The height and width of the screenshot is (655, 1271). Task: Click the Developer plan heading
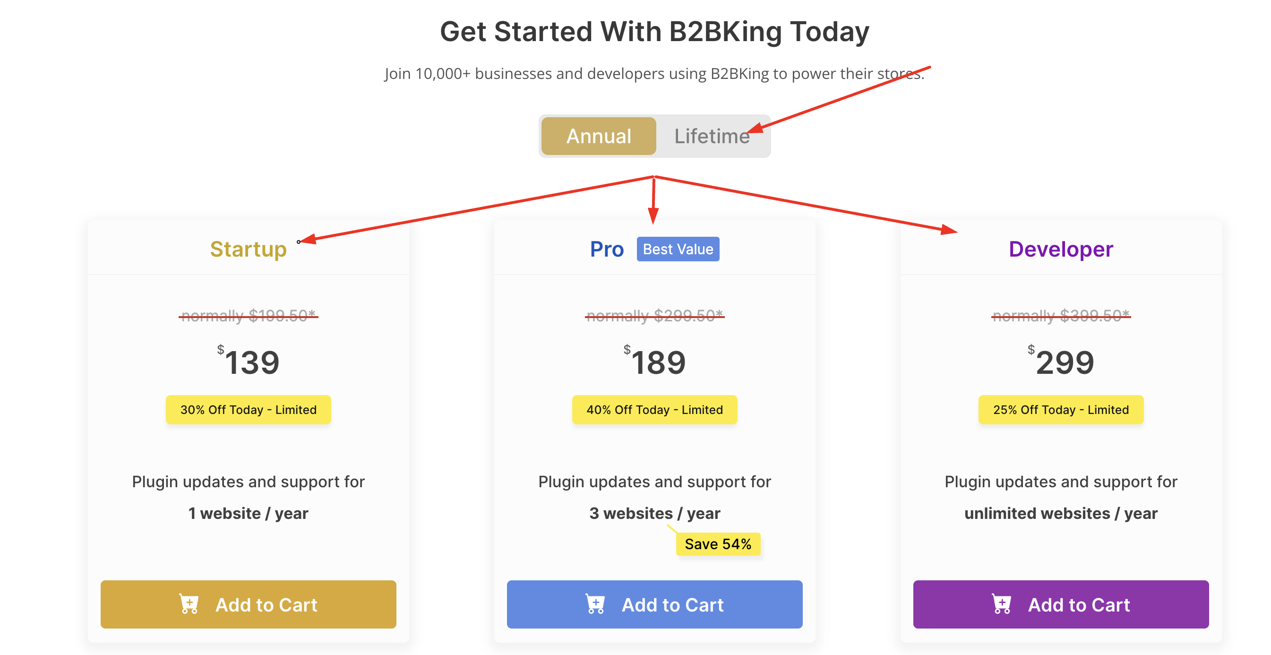pos(1061,249)
